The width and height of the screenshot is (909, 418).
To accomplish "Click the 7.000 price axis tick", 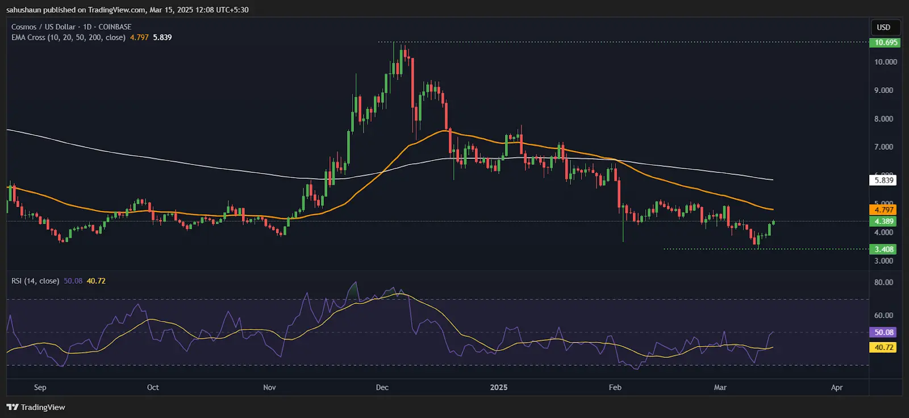I will pyautogui.click(x=883, y=147).
